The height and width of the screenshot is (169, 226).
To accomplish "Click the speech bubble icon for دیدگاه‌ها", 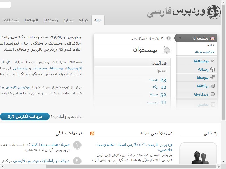I will pyautogui.click(x=213, y=94).
